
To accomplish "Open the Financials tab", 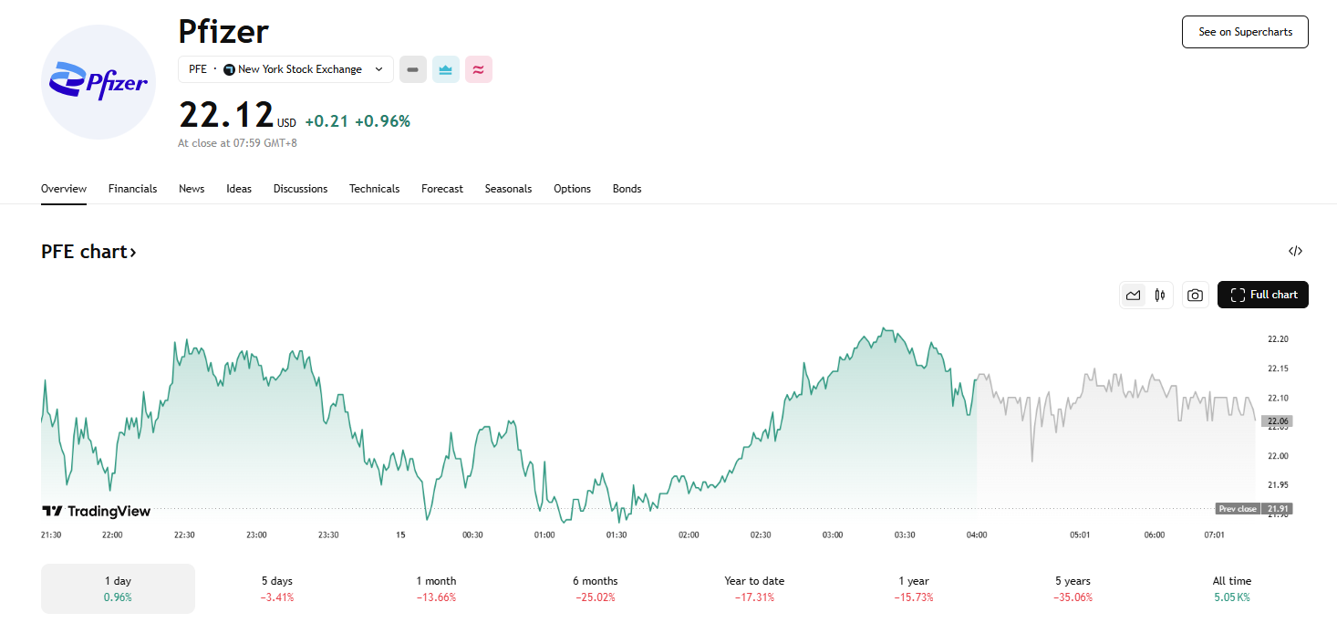I will 132,189.
